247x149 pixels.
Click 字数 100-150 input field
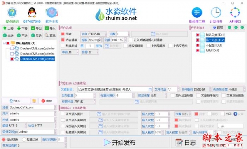coord(117,40)
